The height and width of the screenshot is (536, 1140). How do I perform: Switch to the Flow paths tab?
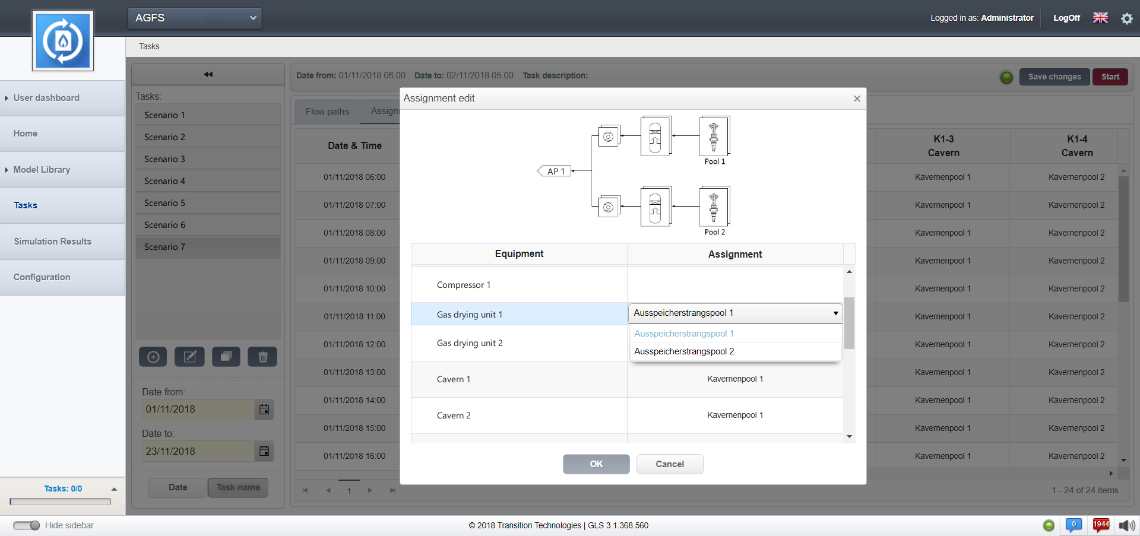click(x=327, y=112)
